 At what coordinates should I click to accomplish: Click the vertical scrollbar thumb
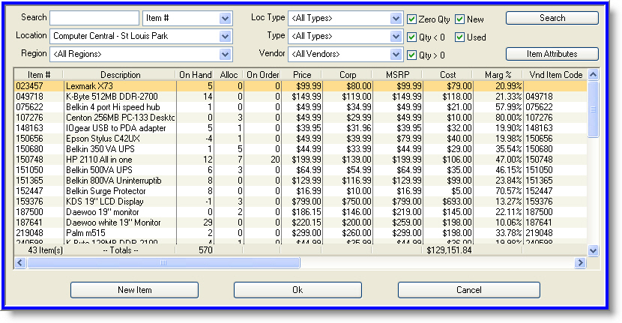(x=593, y=109)
